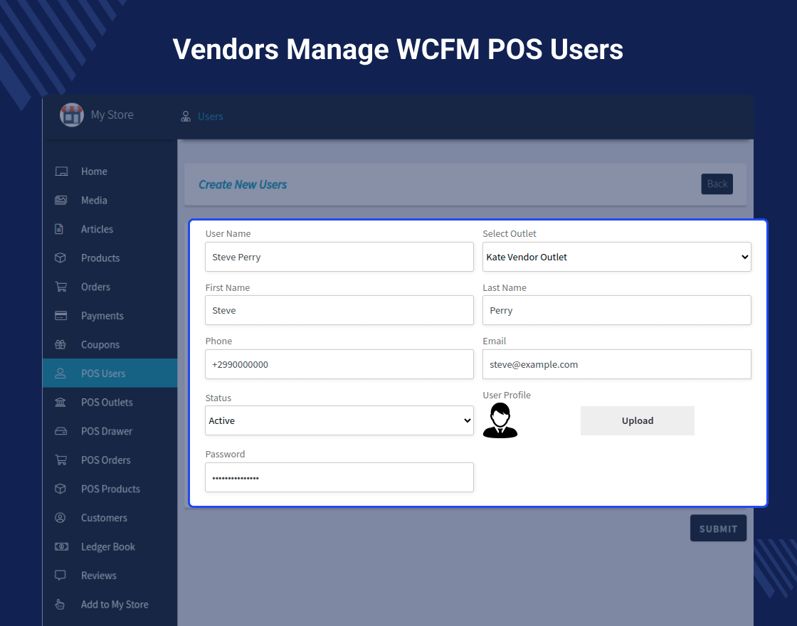This screenshot has height=626, width=797.
Task: Focus the Last Name field
Action: pyautogui.click(x=616, y=310)
